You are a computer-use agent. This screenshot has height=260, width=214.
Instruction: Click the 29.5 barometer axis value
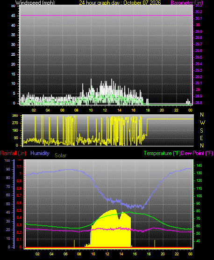tap(199, 57)
